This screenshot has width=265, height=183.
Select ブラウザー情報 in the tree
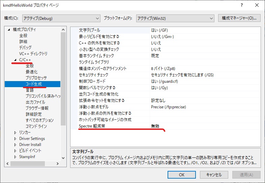[37, 108]
